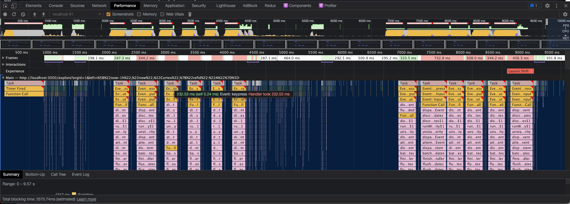Disable the Screenshots checkbox

click(108, 14)
